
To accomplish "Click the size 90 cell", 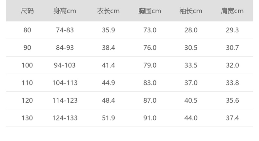I will click(27, 48).
